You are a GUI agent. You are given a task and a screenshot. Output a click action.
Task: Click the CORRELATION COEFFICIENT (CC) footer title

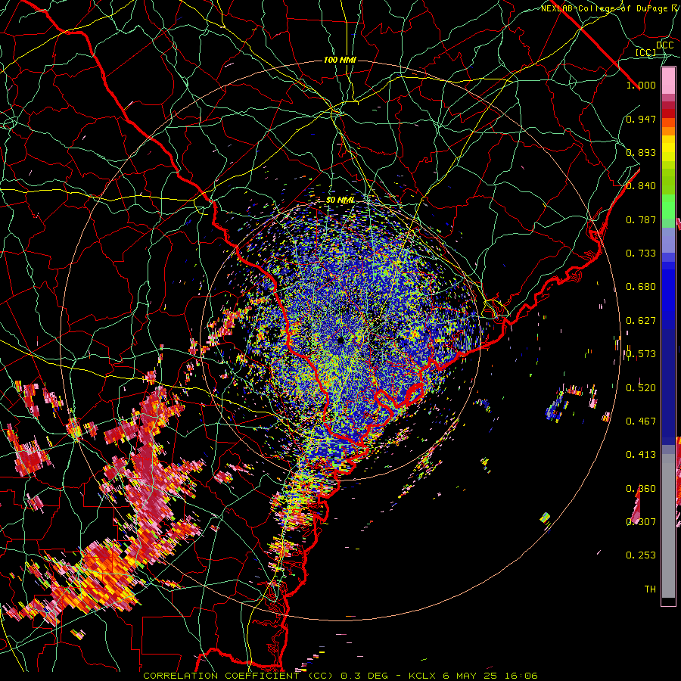click(x=238, y=676)
